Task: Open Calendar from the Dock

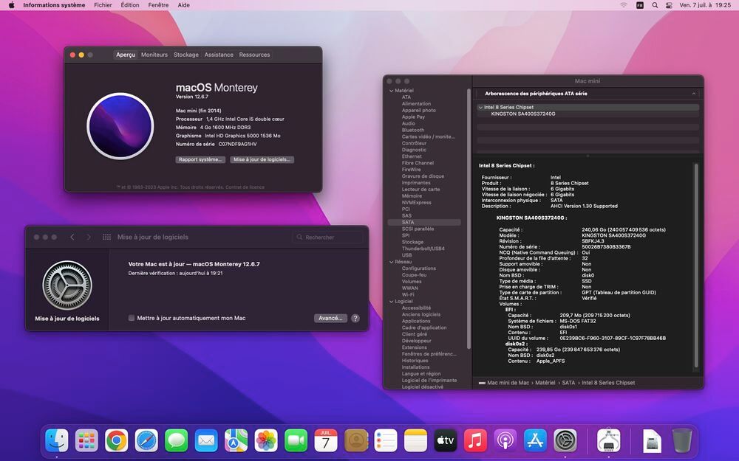Action: pos(326,441)
